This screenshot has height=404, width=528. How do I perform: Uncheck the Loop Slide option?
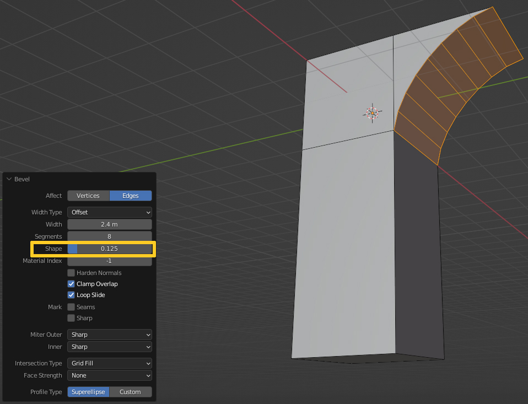tap(71, 294)
